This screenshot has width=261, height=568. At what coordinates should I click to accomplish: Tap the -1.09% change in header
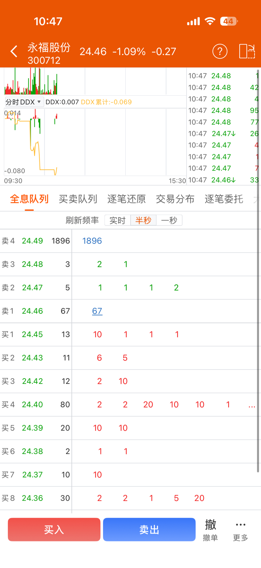(129, 51)
